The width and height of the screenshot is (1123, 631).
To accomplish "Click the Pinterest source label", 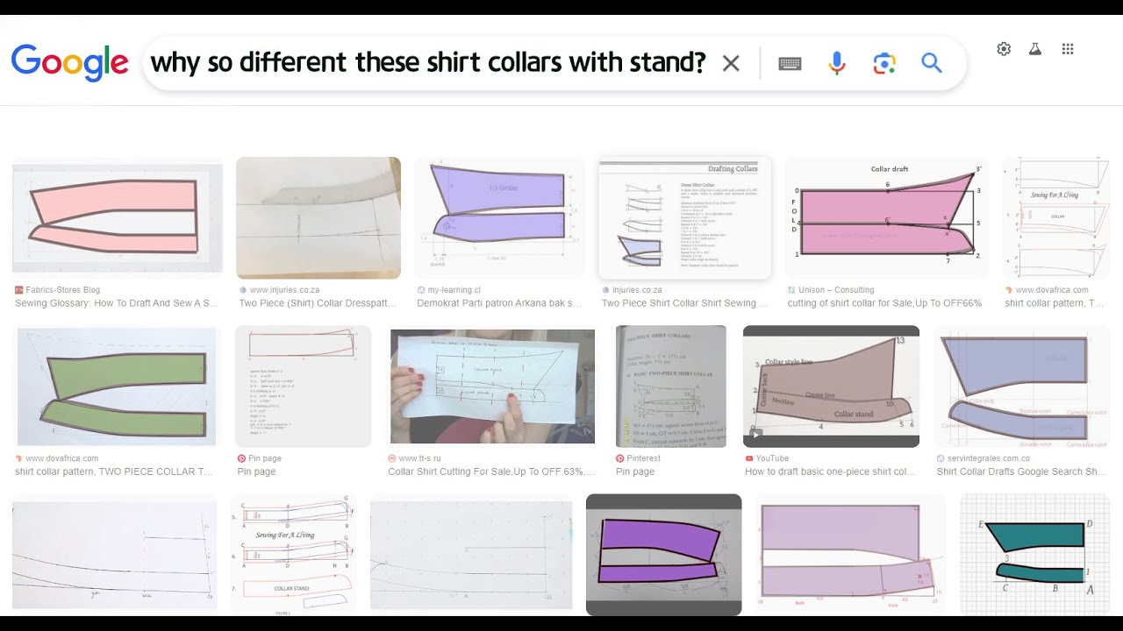I will pos(645,458).
